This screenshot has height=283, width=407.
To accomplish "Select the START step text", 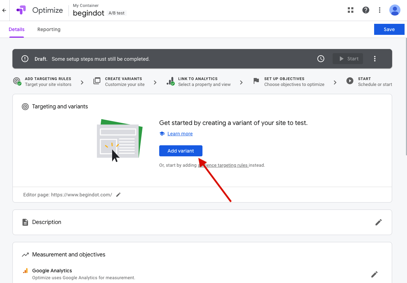I will (x=364, y=79).
